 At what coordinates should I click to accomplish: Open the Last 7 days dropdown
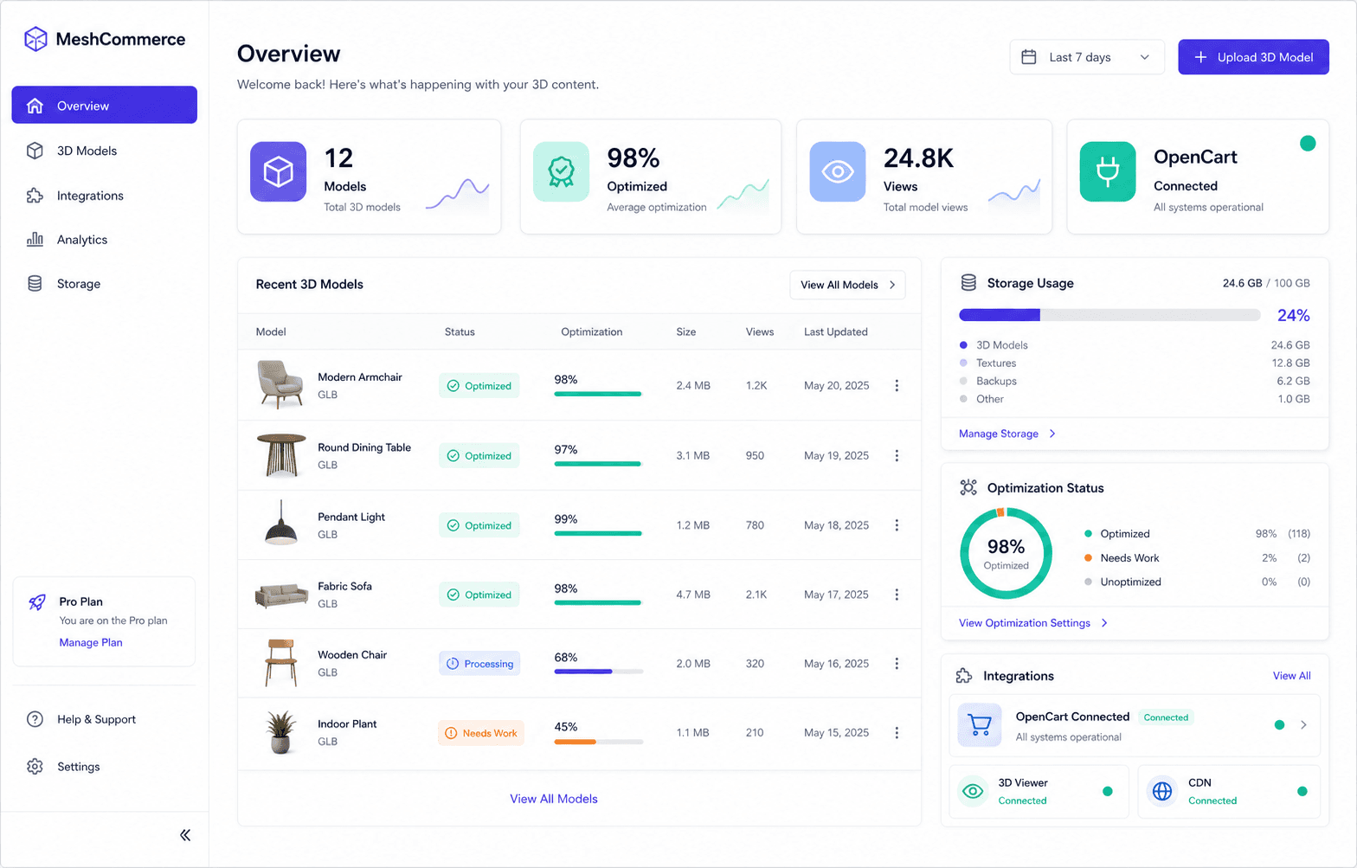[x=1087, y=57]
